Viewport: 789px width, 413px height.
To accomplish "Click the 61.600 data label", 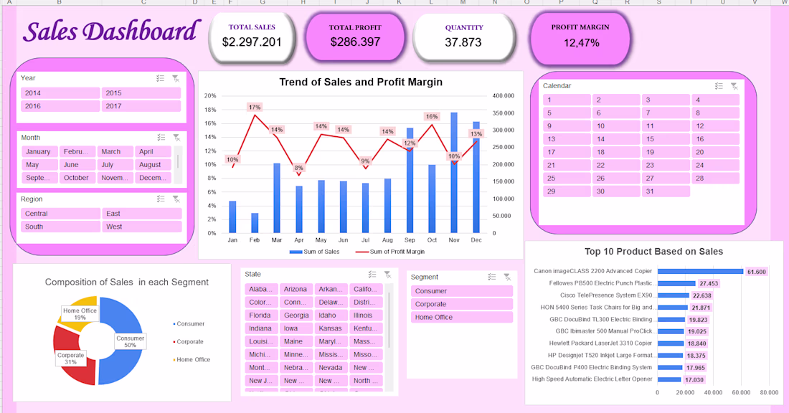I will coord(756,272).
